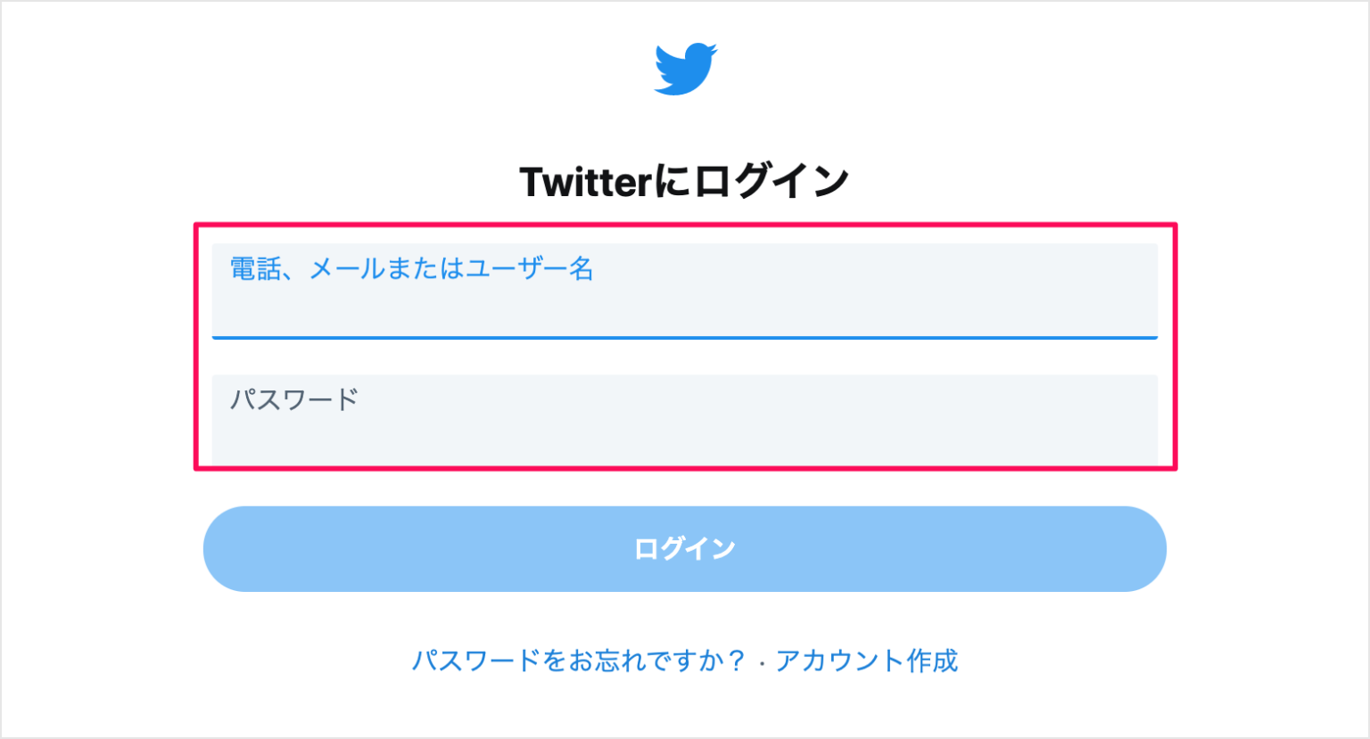This screenshot has width=1370, height=739.
Task: Submit credentials via the login button
Action: 685,548
